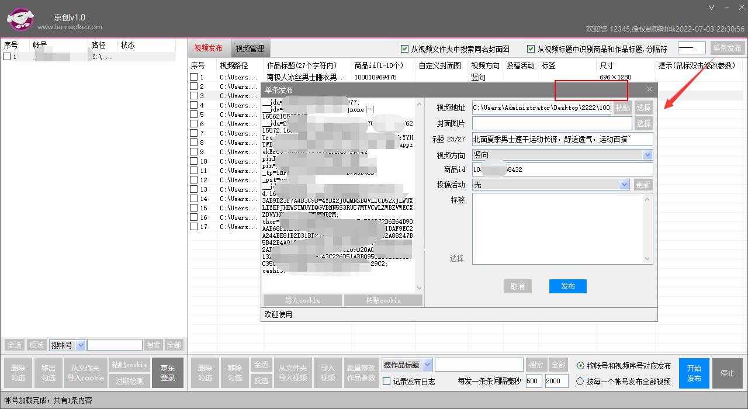
Task: Select 按帐号和视频序号对应发布 radio option
Action: click(580, 366)
